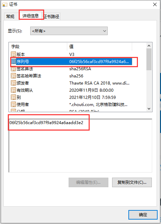Screen dimensions: 161x224
Task: Confirm with the 确定 button
Action: click(143, 214)
